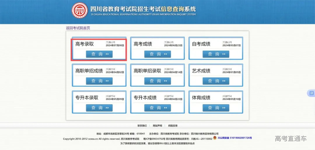315x150 pixels.
Task: Open the 联系我们 footer link
Action: coord(142,126)
